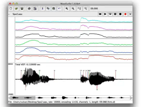Click the right arrow of overview scrollbar
Viewport: 141px width, 107px height.
click(131, 98)
